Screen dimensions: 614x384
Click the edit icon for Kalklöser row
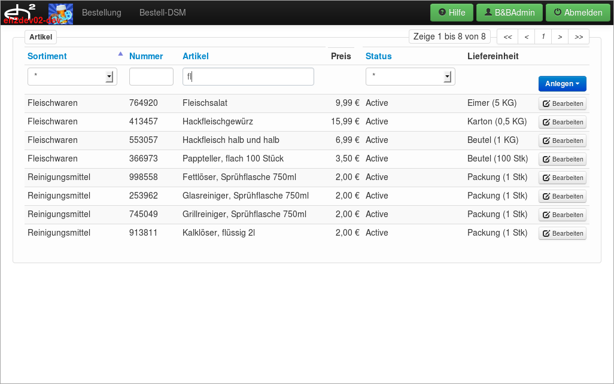tap(546, 234)
